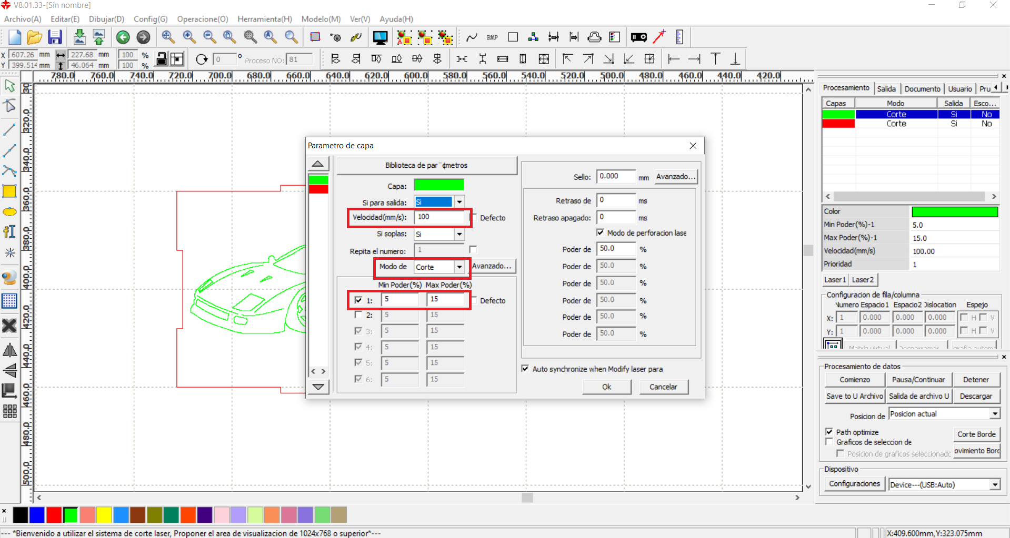
Task: Click the red laser pointer toolbar icon
Action: 659,37
